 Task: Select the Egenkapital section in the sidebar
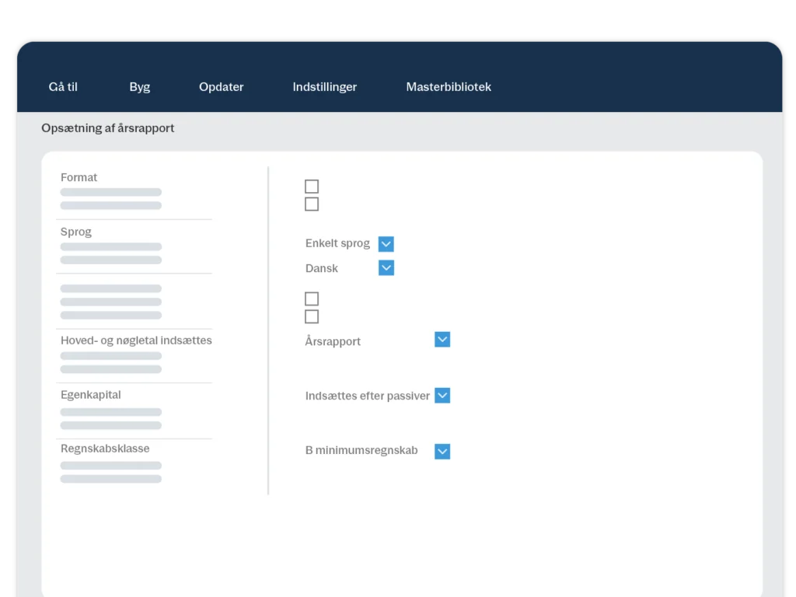91,395
